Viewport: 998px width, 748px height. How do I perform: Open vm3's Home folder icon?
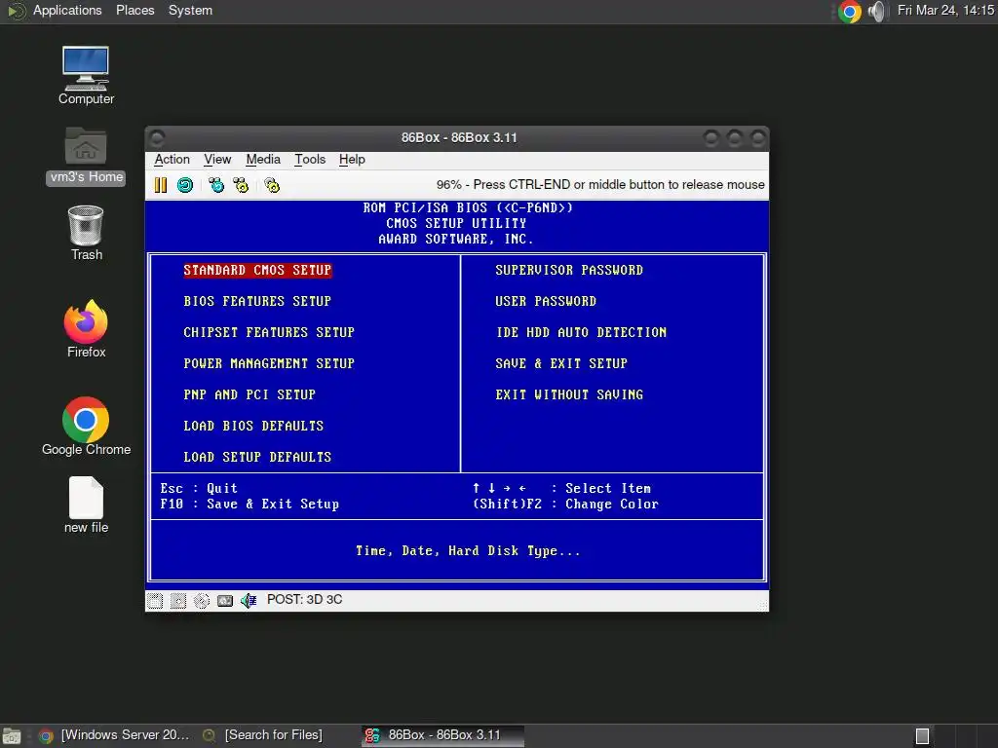coord(86,156)
